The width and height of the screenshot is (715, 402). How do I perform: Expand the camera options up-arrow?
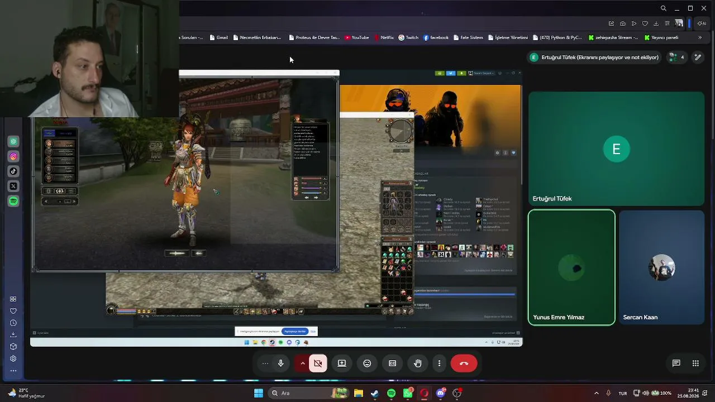point(303,363)
